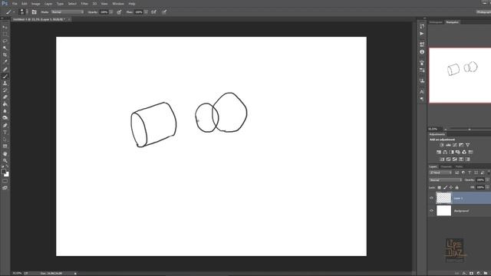Screen dimensions: 491x276
Task: Click the foreground color swatch
Action: point(3,172)
